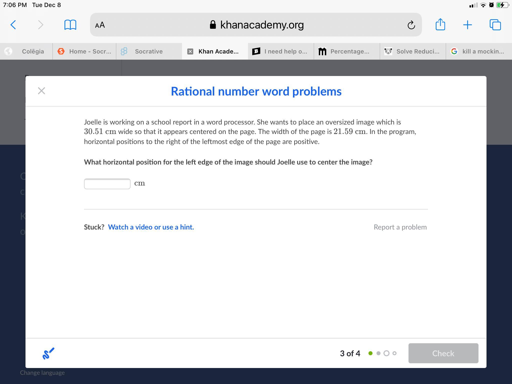Click Change language link

pyautogui.click(x=42, y=372)
